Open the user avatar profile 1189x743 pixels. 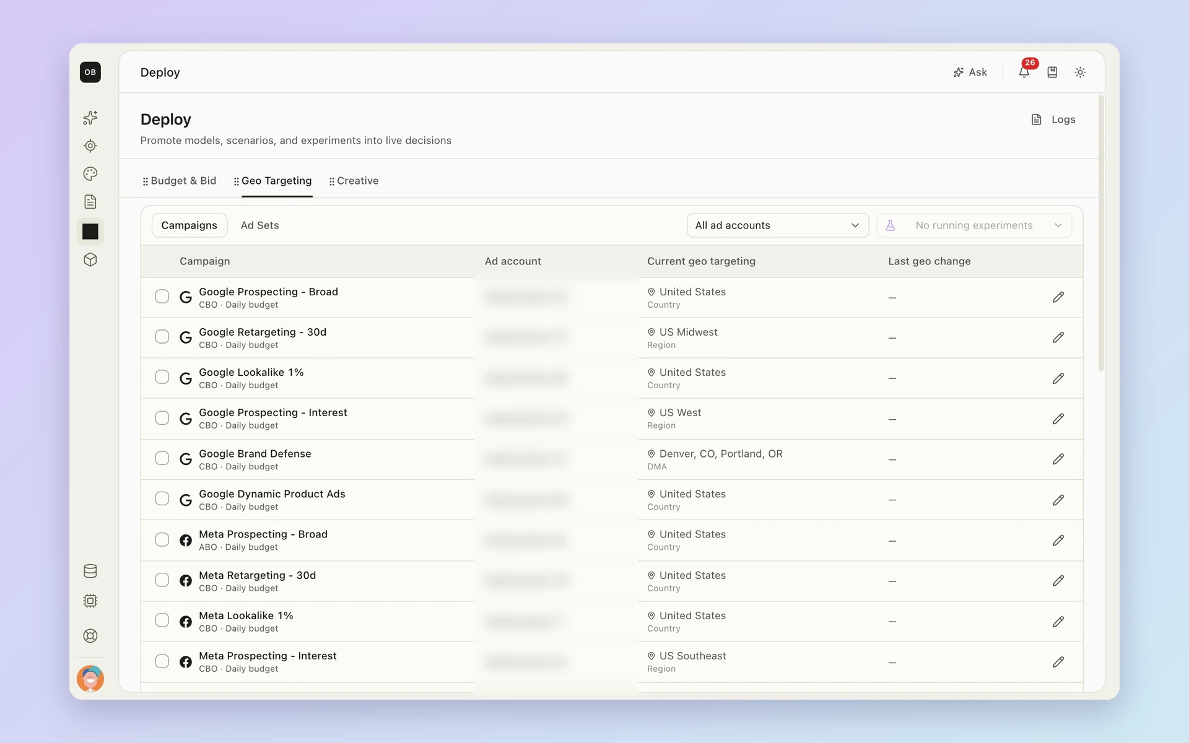tap(90, 679)
